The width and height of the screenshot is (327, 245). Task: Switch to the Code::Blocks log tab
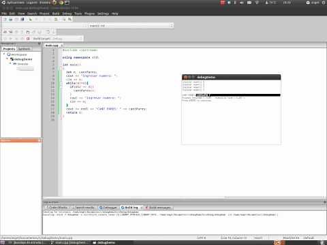coord(57,208)
